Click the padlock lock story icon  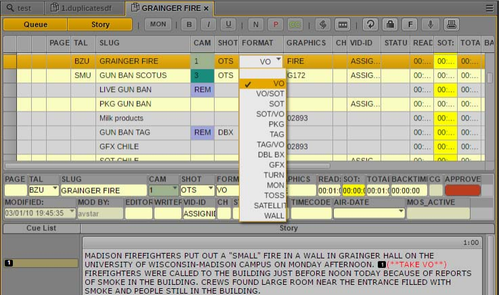(391, 24)
